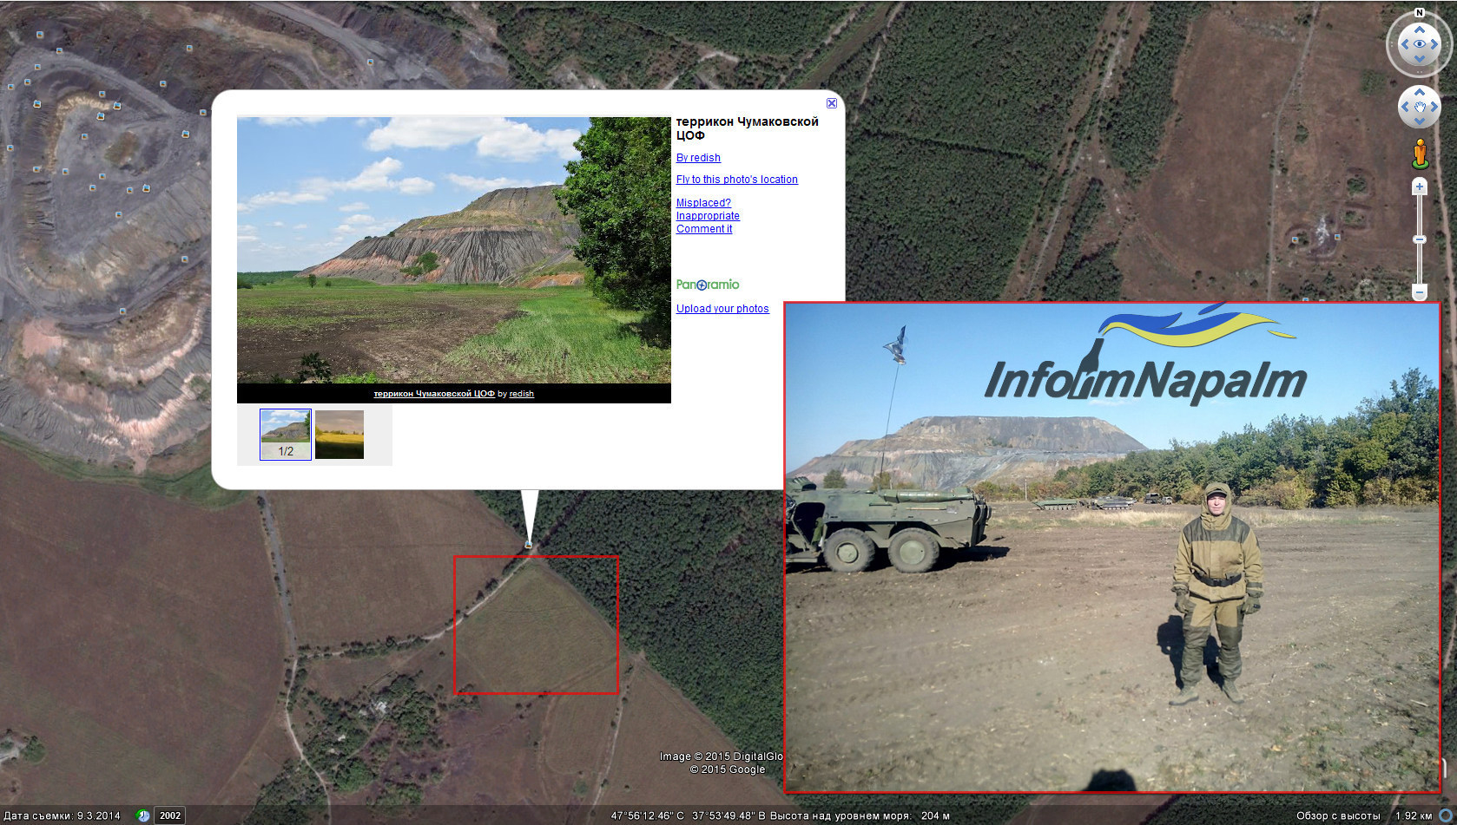Click the move-down arrow on hand joystick
This screenshot has height=825, width=1457.
1420,121
